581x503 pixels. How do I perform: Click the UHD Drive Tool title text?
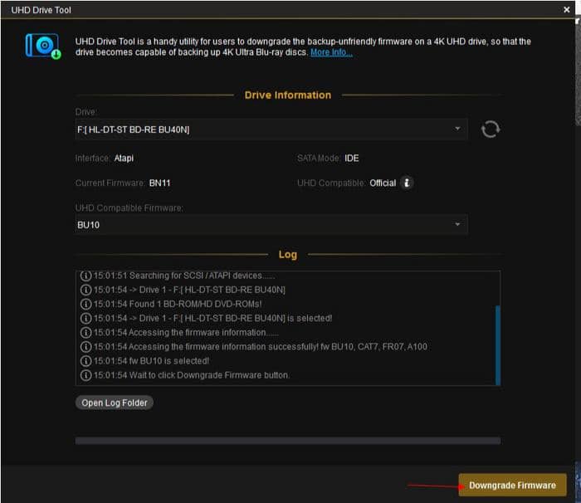pyautogui.click(x=41, y=10)
